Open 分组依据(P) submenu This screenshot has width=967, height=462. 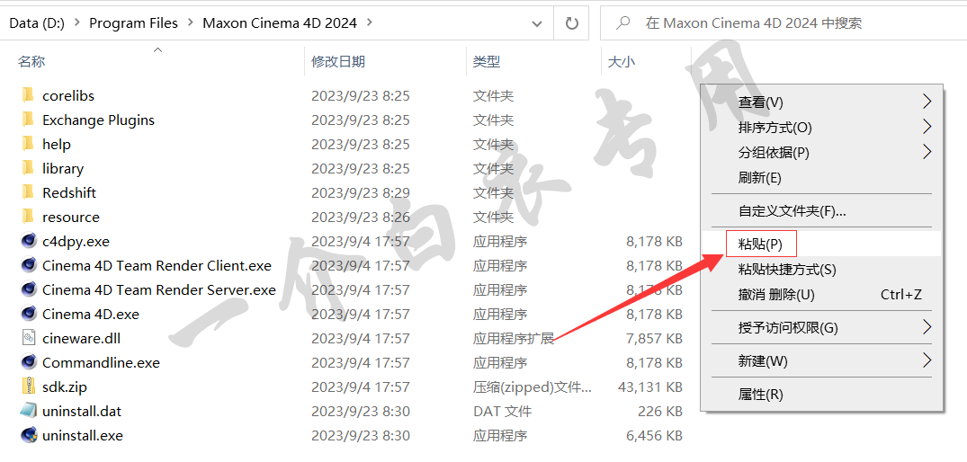(821, 152)
